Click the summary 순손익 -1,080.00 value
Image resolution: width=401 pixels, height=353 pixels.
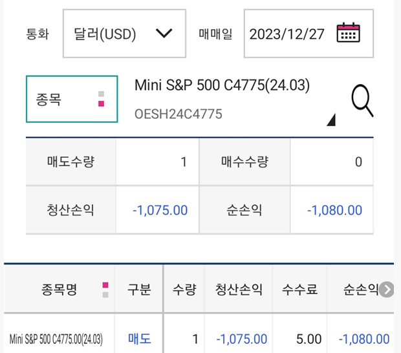coord(334,210)
